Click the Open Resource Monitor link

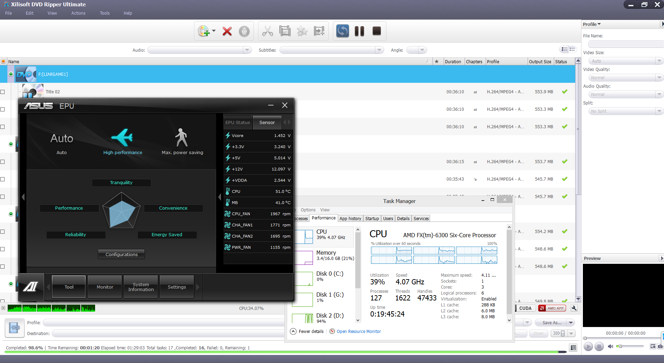359,331
